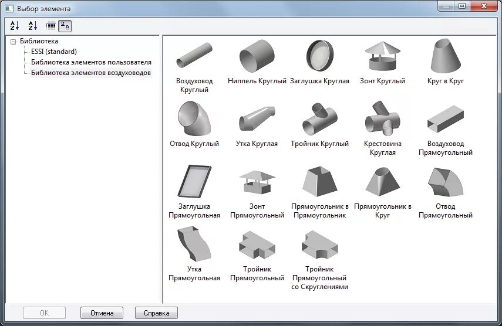Screen dimensions: 502x326
Task: Pick Заглушка Прямоугольная cap icon
Action: coord(194,181)
